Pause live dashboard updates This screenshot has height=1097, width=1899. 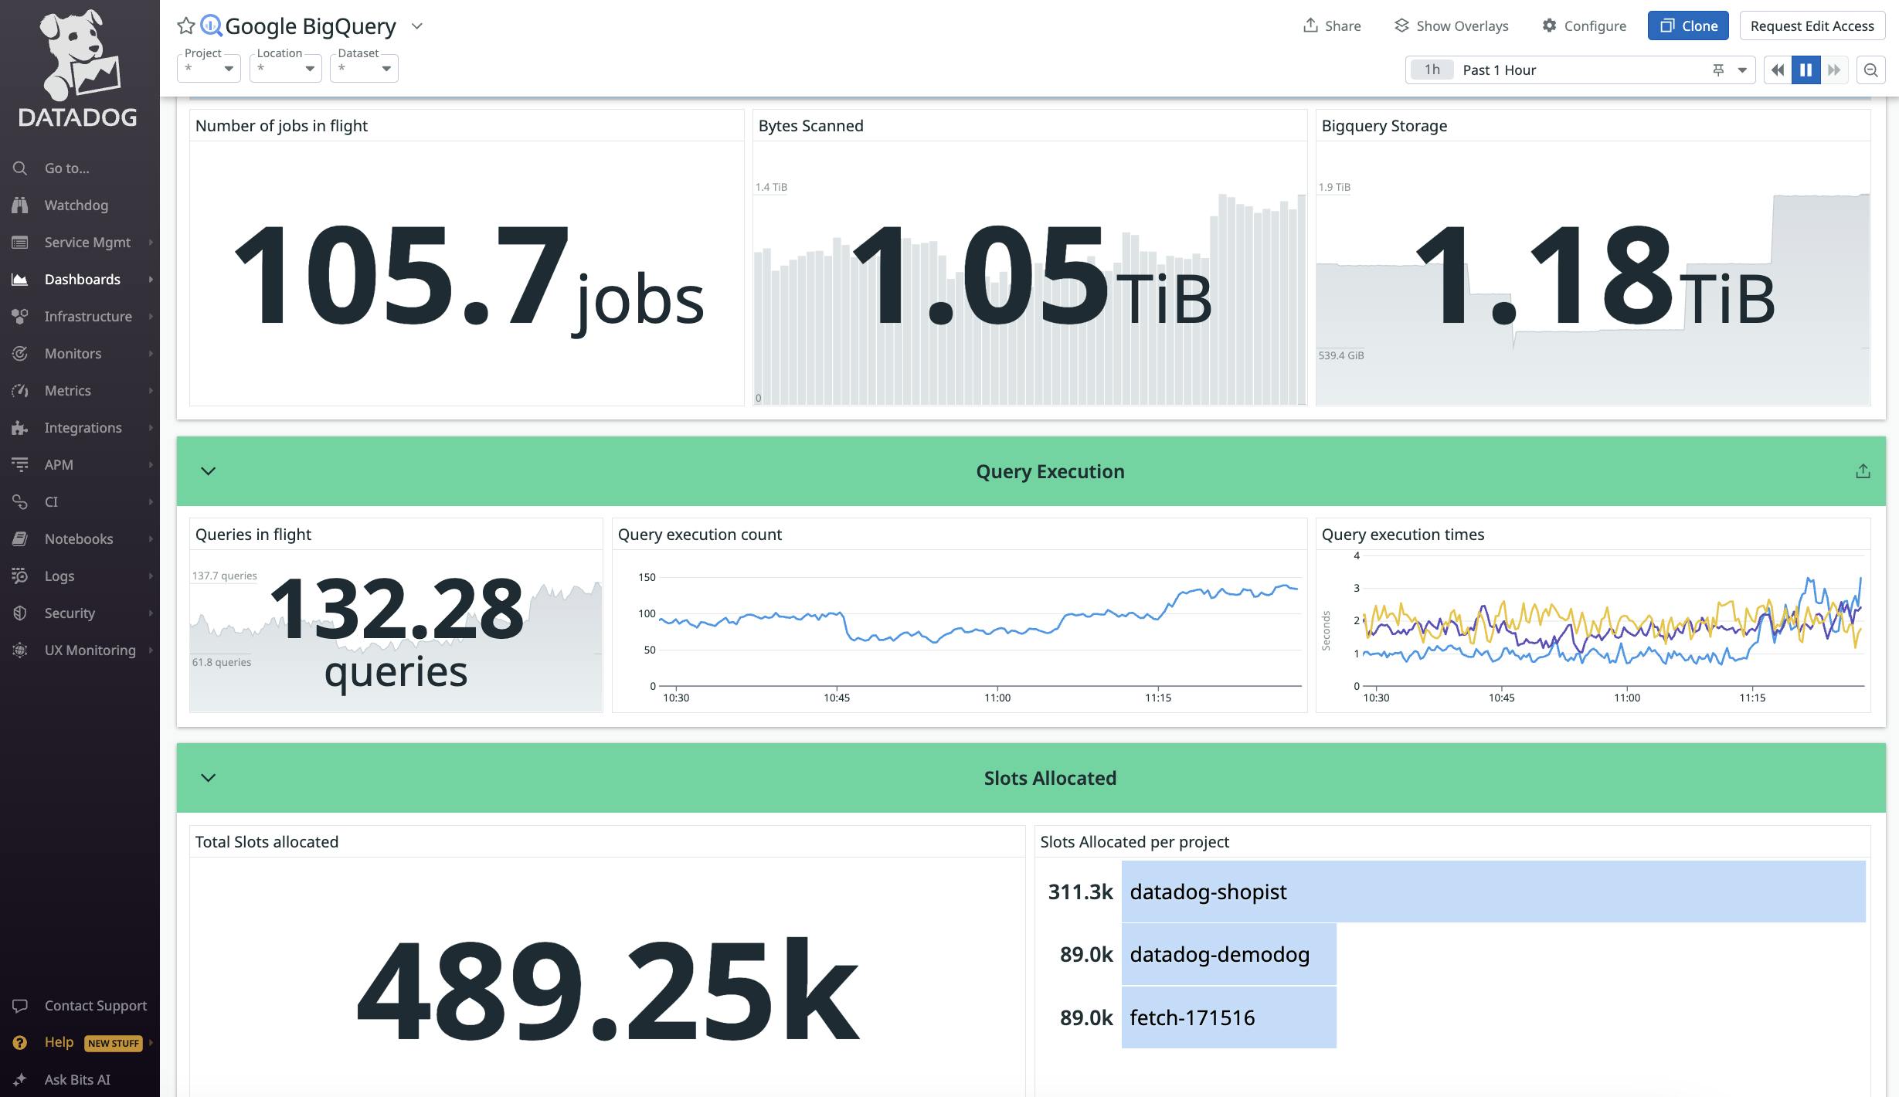(x=1806, y=70)
